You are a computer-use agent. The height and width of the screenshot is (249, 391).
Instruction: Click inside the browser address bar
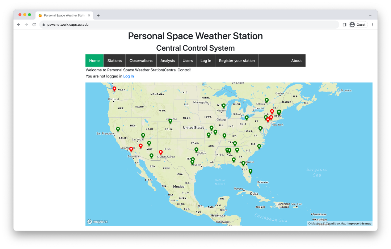tap(145, 24)
